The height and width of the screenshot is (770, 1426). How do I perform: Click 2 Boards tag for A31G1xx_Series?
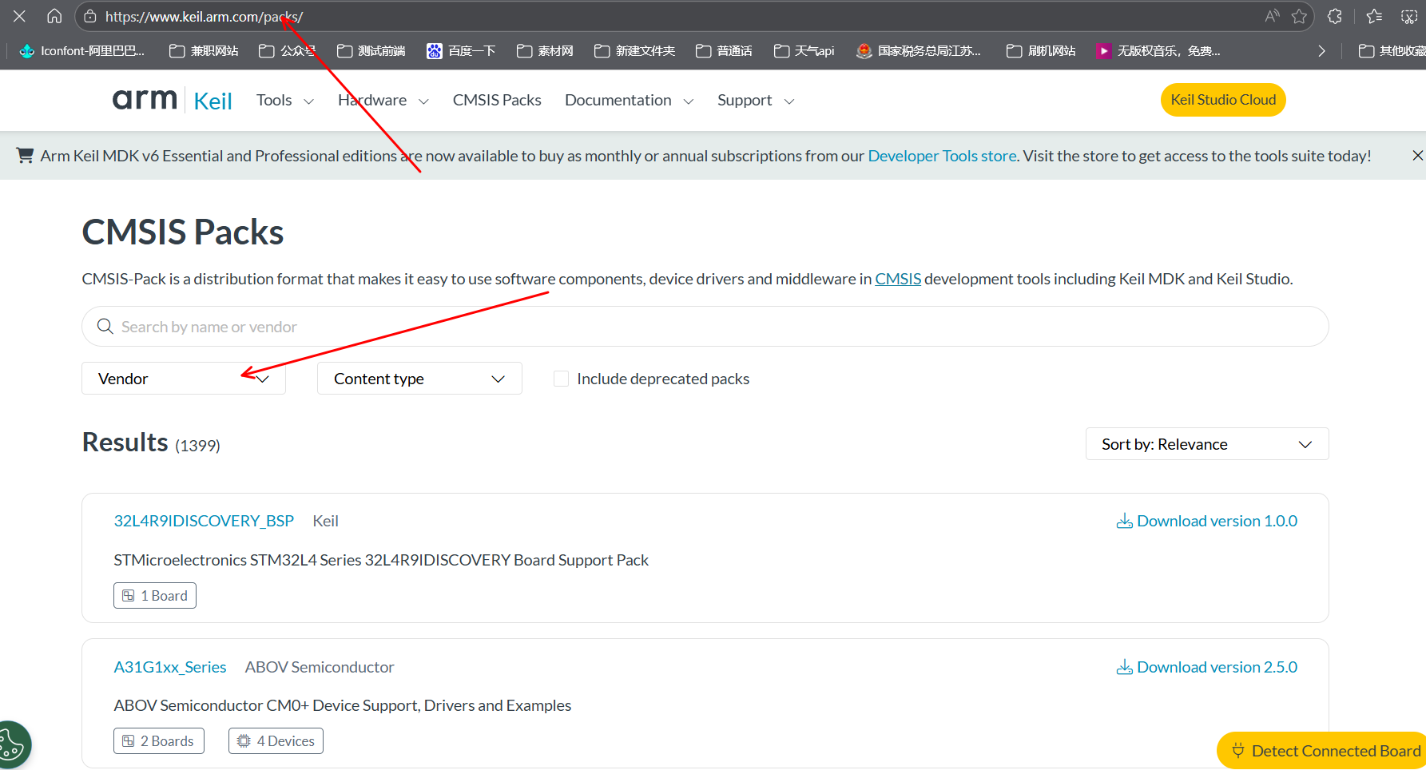point(159,741)
